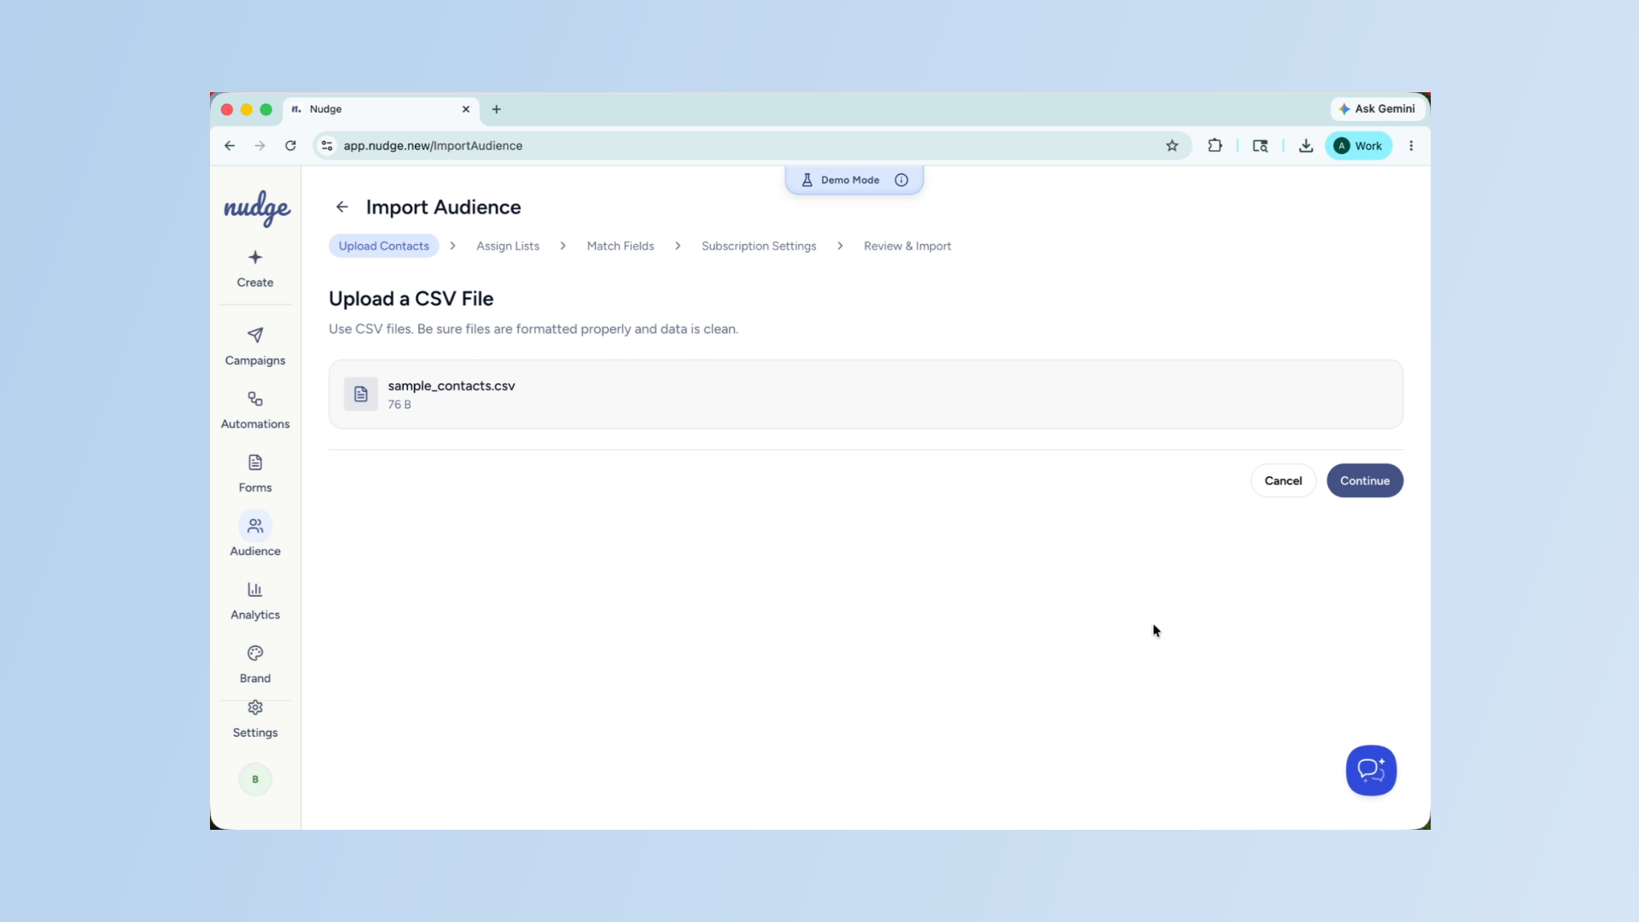This screenshot has width=1639, height=922.
Task: Go to Subscription Settings step
Action: (x=759, y=246)
